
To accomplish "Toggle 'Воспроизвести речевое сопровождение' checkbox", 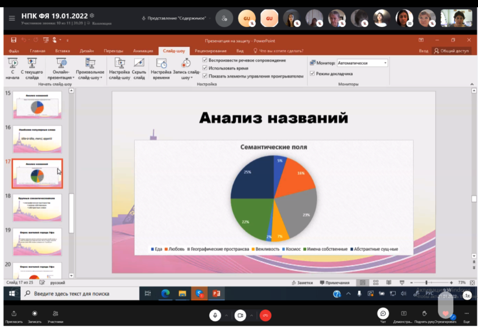I will point(205,60).
